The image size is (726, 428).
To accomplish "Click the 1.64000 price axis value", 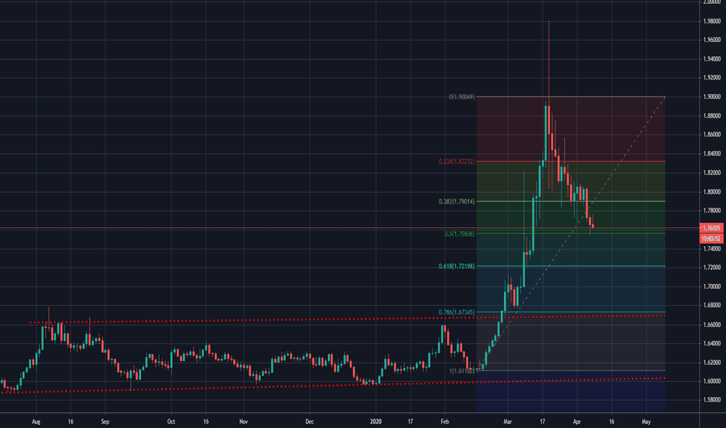I will coord(712,343).
